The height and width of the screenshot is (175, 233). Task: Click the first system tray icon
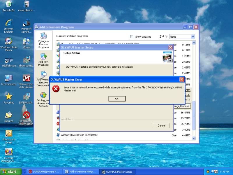(208, 171)
